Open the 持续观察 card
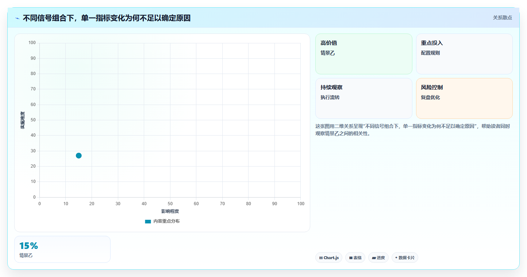Image resolution: width=527 pixels, height=277 pixels. tap(363, 98)
